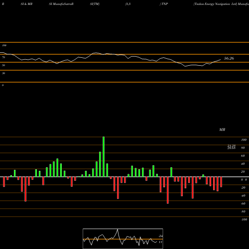Click the 'SI MunafaSutraR' header text
The height and width of the screenshot is (249, 249).
61,4
